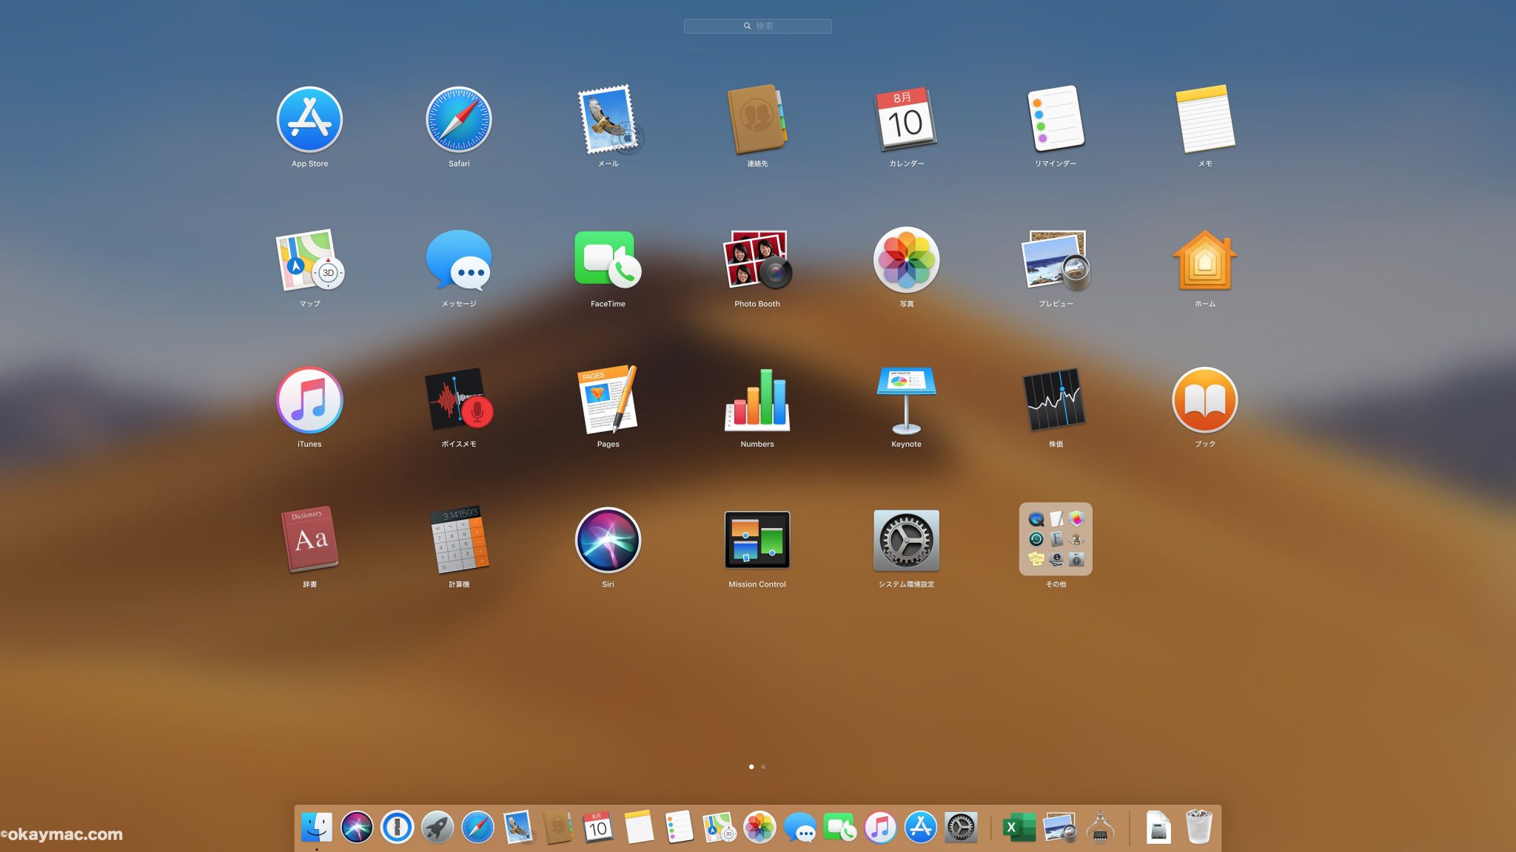The width and height of the screenshot is (1516, 852).
Task: Open App Store icon in the Dock
Action: pyautogui.click(x=920, y=827)
